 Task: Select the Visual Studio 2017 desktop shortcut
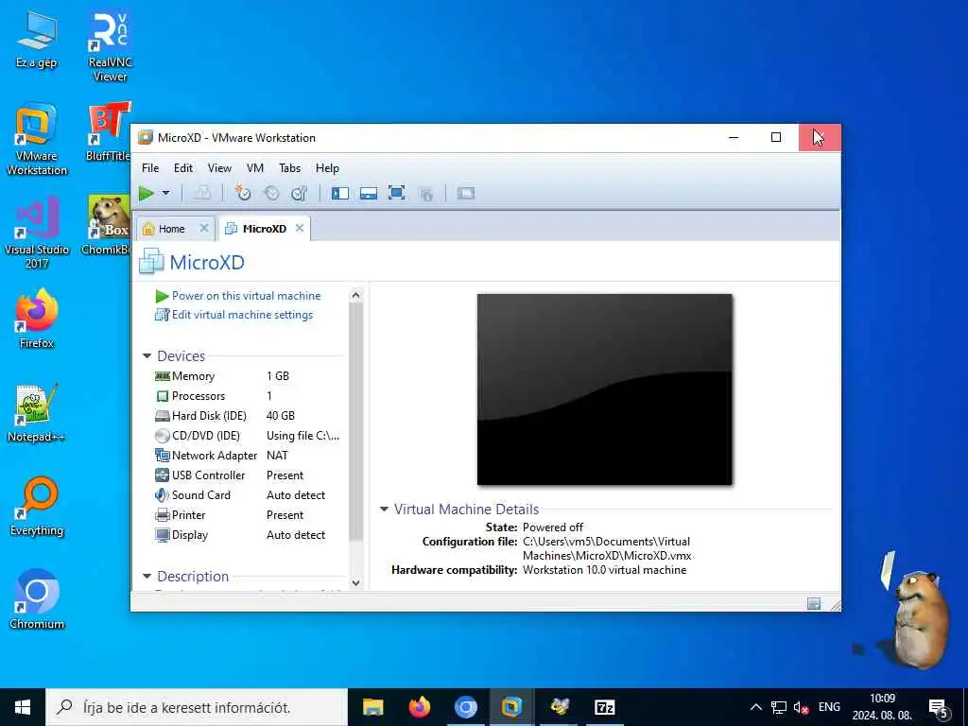pos(37,233)
